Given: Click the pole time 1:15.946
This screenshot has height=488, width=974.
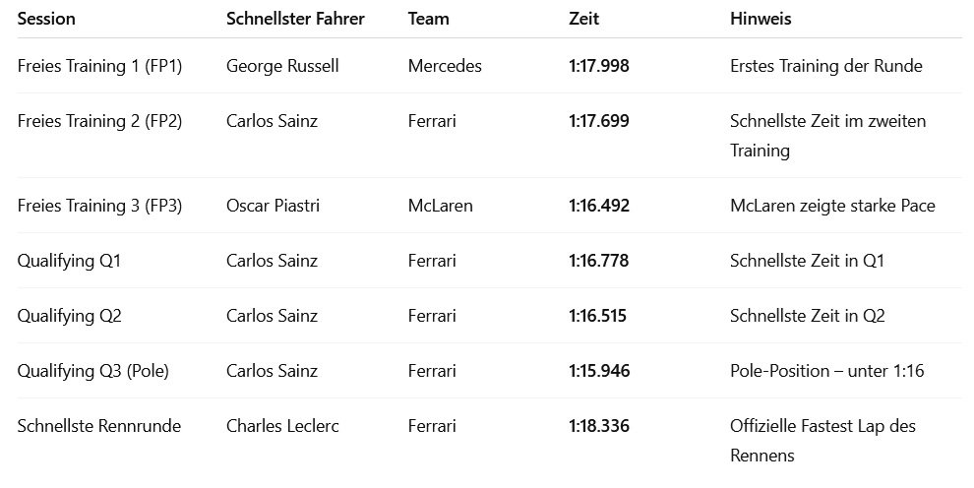Looking at the screenshot, I should (x=599, y=371).
